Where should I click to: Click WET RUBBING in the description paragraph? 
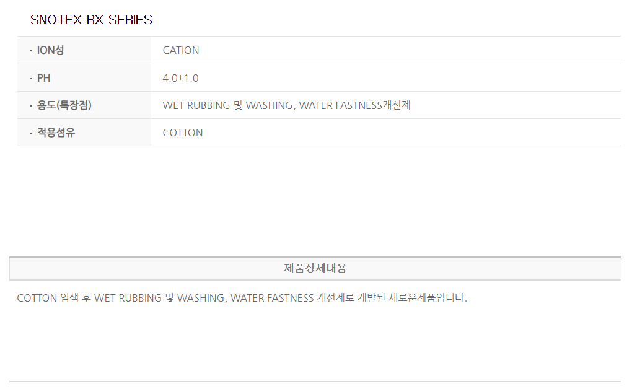tap(128, 298)
